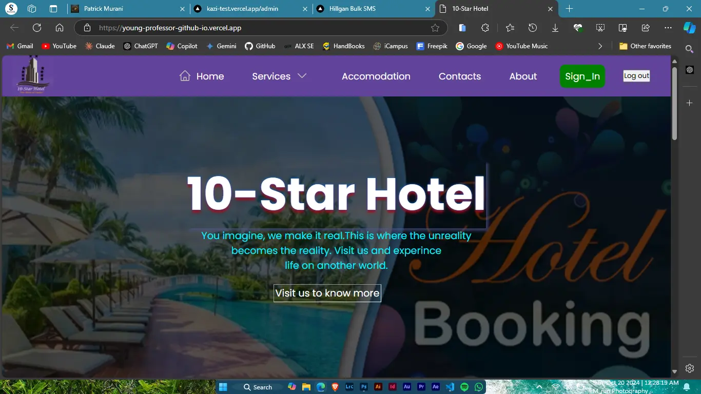
Task: Open File Explorer from the taskbar
Action: click(306, 387)
